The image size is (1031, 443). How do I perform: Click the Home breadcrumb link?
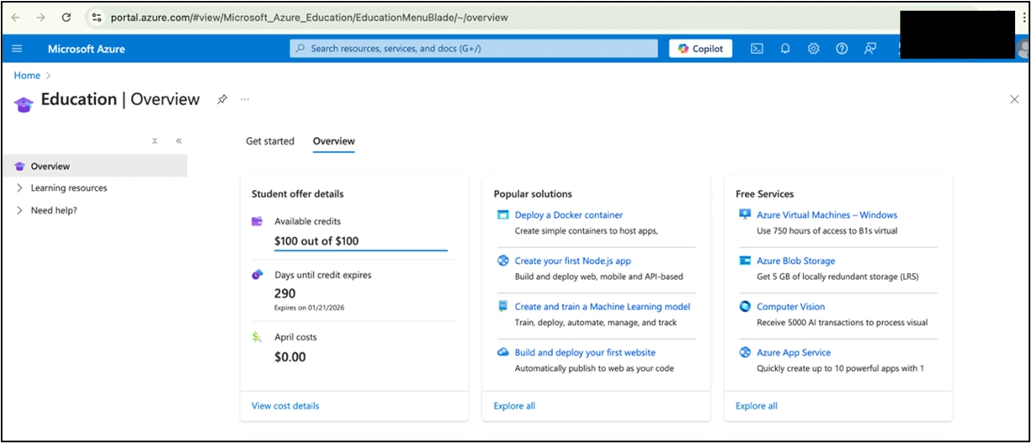(27, 76)
